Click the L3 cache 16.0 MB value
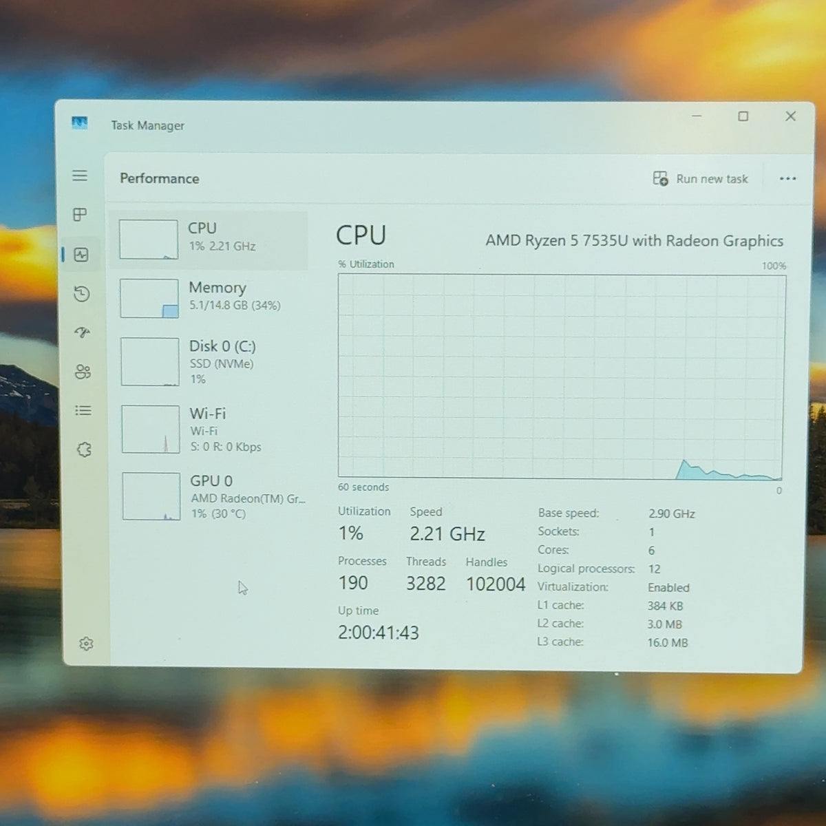Image resolution: width=826 pixels, height=826 pixels. (x=667, y=643)
